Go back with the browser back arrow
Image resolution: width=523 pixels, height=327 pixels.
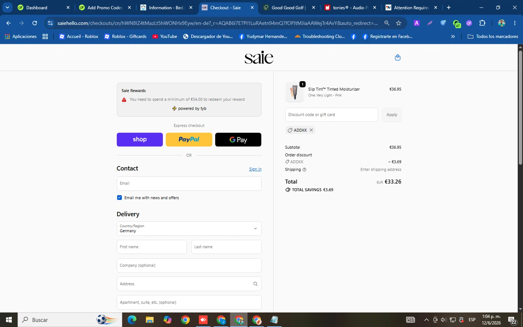click(x=8, y=23)
